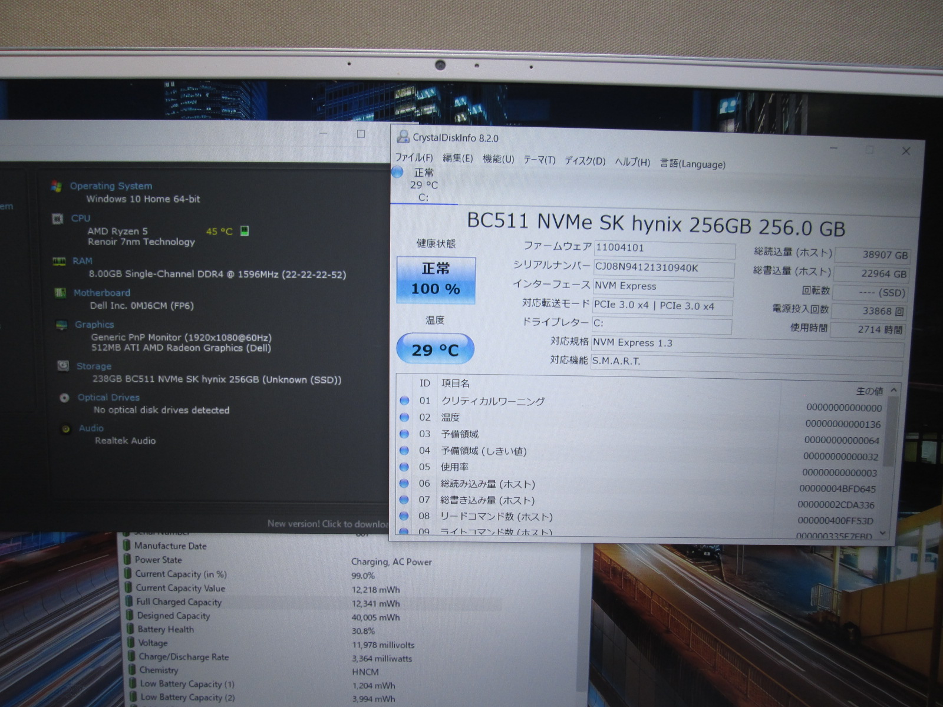943x707 pixels.
Task: Click the RAM module icon
Action: 59,262
